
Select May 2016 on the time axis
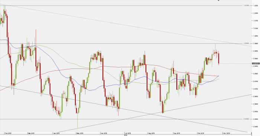tap(80, 133)
